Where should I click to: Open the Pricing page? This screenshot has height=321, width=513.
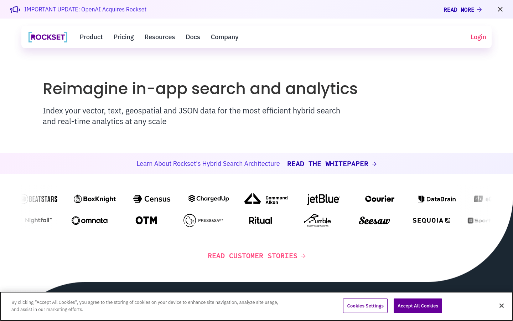click(x=124, y=37)
